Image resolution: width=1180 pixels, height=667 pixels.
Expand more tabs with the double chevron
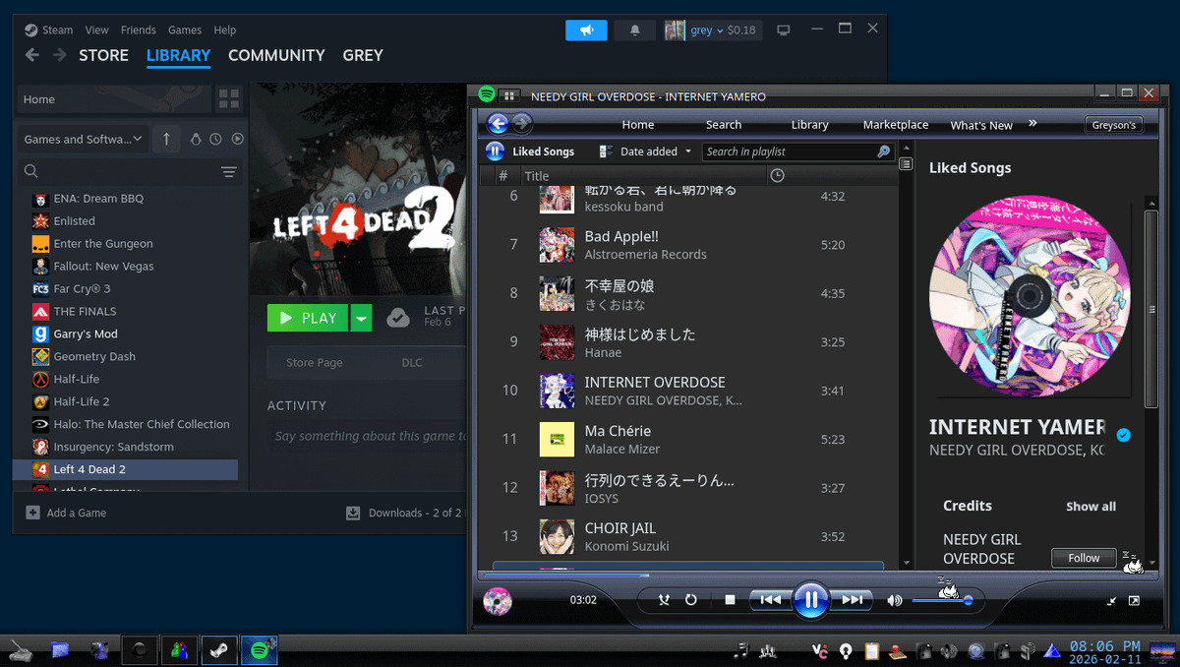click(x=1032, y=124)
